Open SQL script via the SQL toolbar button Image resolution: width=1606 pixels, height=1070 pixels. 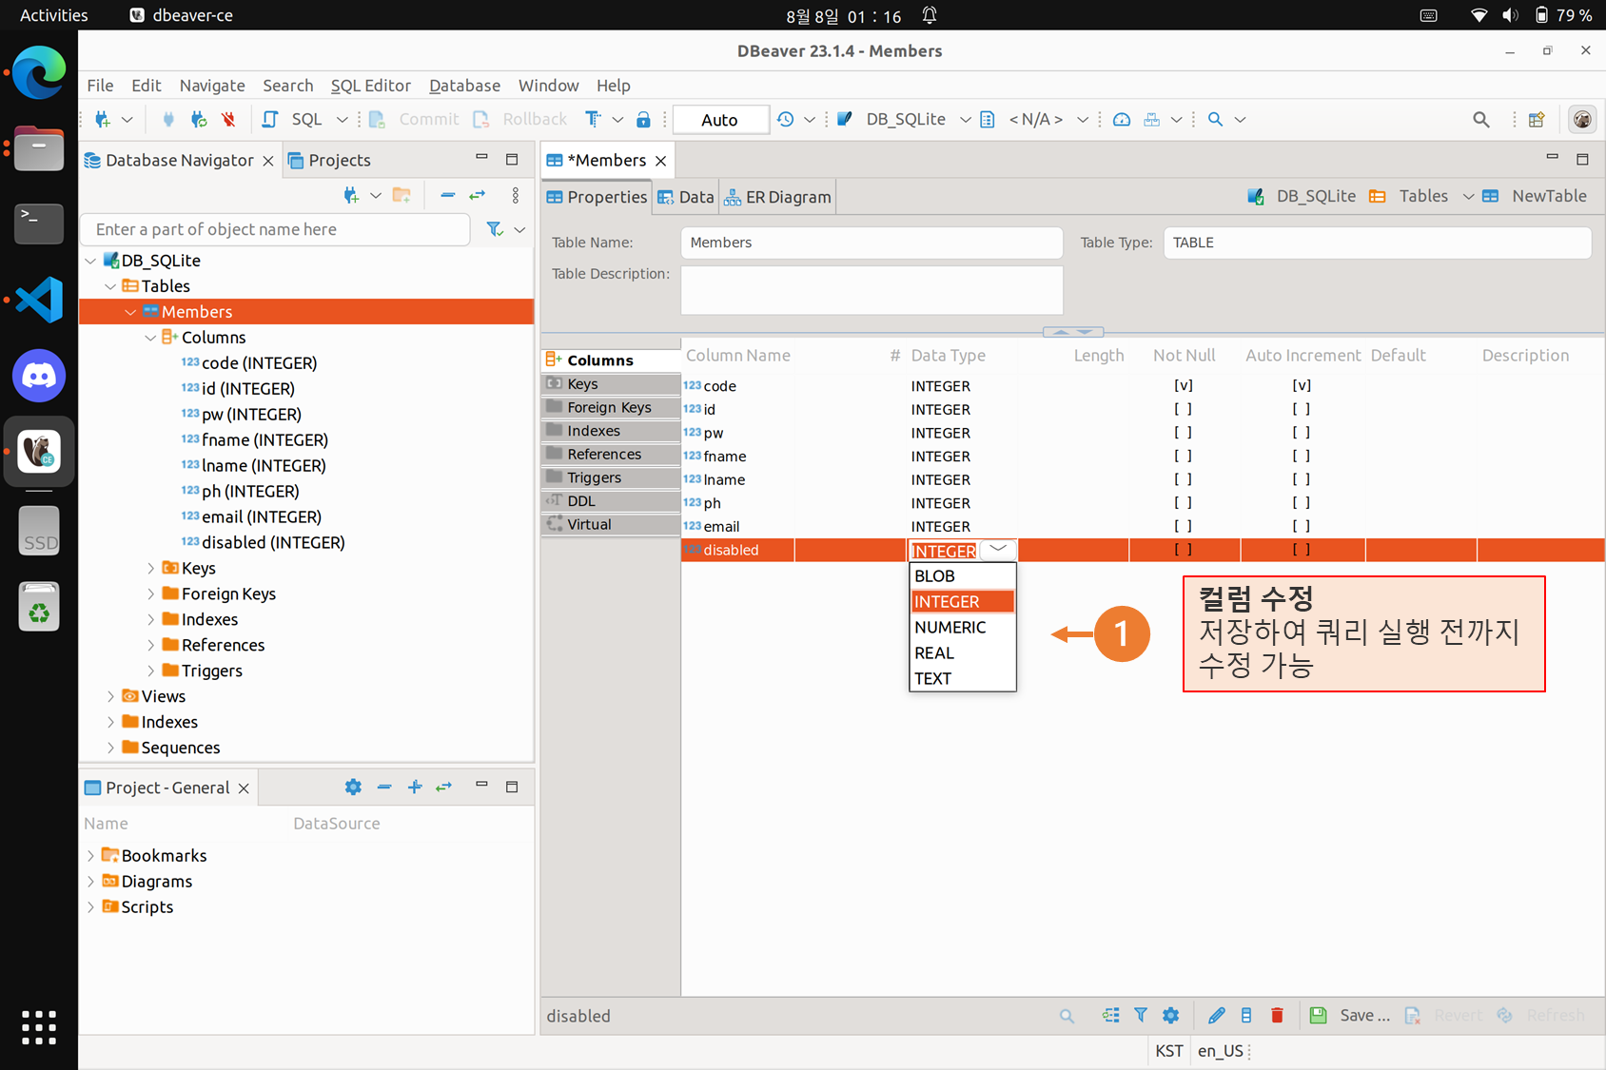(x=295, y=119)
